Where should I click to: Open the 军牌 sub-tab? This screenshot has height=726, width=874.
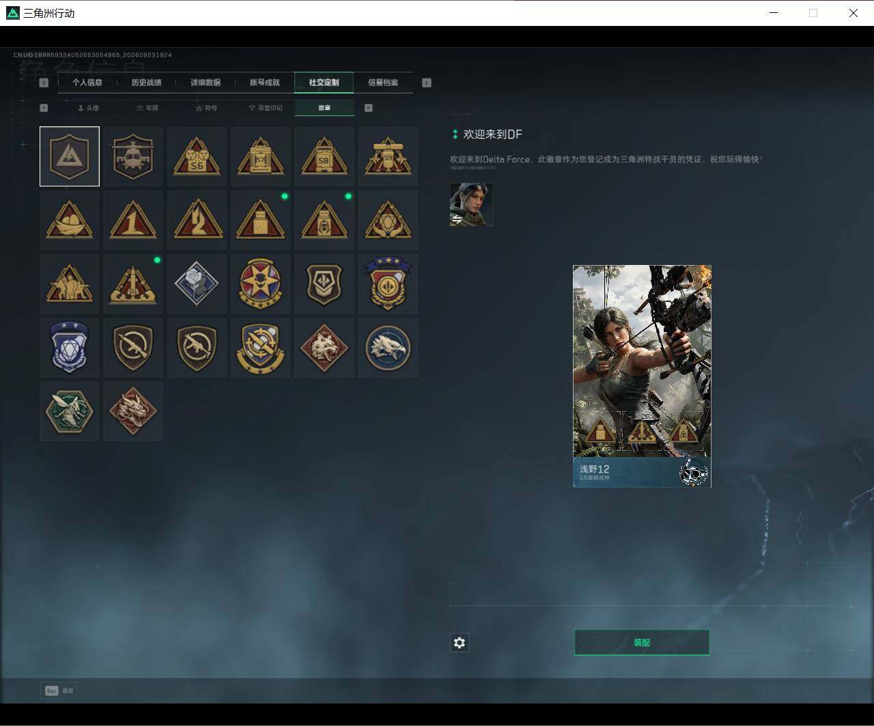coord(147,108)
